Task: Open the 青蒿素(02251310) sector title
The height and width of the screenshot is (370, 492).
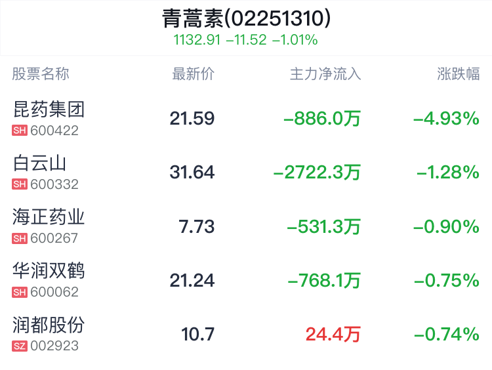Action: tap(246, 18)
